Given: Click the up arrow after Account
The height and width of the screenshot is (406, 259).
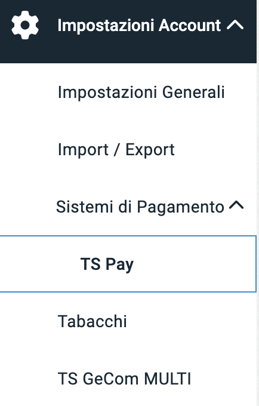Looking at the screenshot, I should click(235, 25).
